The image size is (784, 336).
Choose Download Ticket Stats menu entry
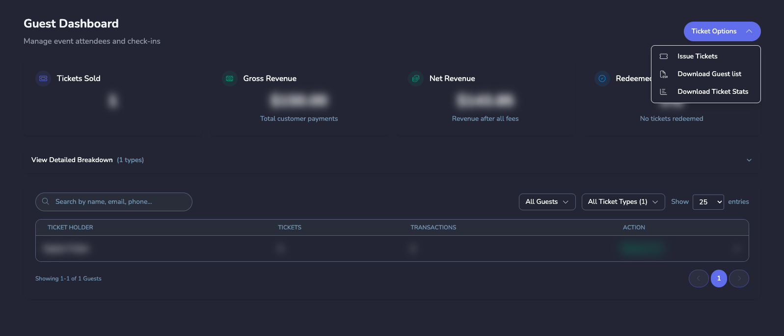pyautogui.click(x=706, y=92)
